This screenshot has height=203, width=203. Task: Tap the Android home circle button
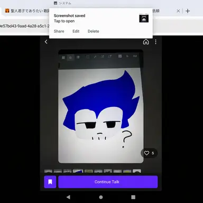point(101,197)
